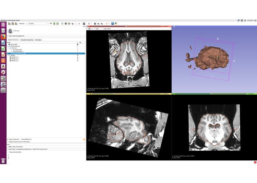Expand Subject hierarchy item information section
This screenshot has height=183, width=257.
click(46, 142)
